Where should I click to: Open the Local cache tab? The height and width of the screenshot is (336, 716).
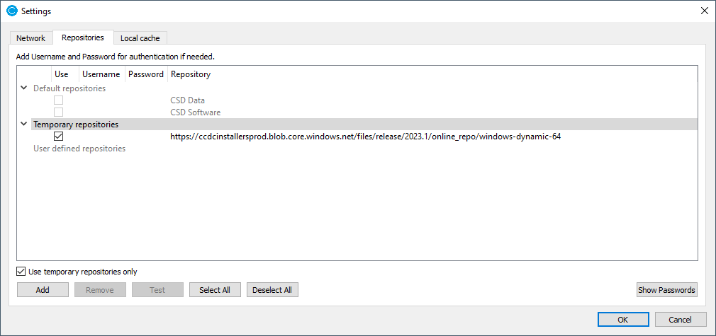140,38
